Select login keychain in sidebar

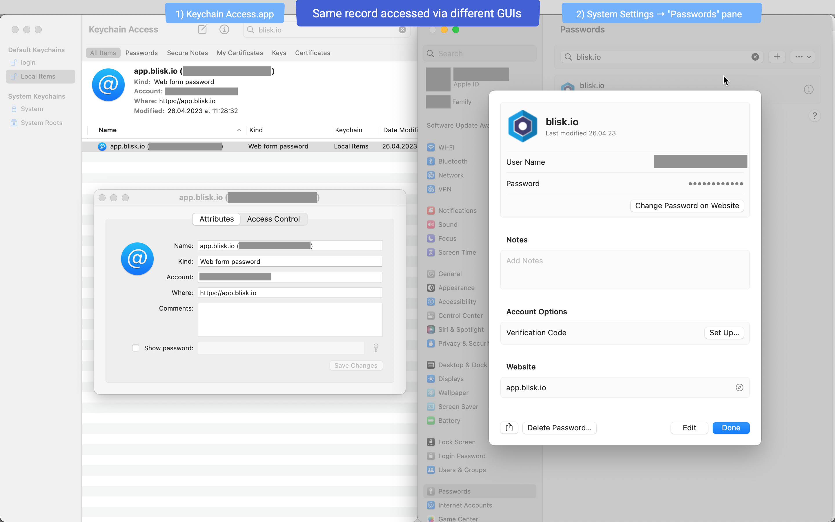pyautogui.click(x=28, y=62)
